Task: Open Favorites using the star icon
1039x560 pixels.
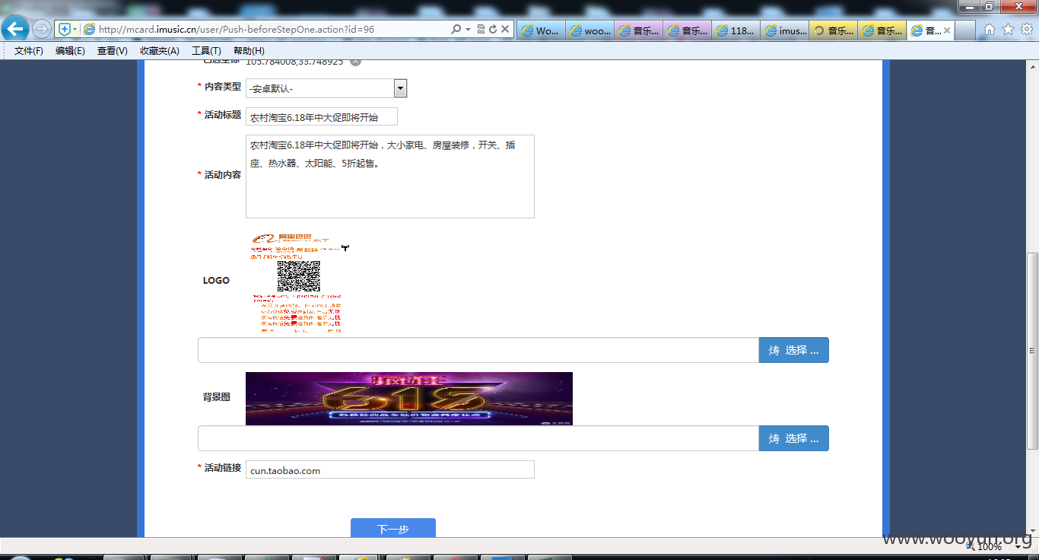Action: coord(1009,30)
